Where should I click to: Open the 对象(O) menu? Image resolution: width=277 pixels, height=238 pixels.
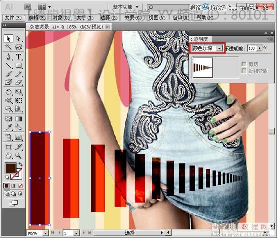pos(61,18)
